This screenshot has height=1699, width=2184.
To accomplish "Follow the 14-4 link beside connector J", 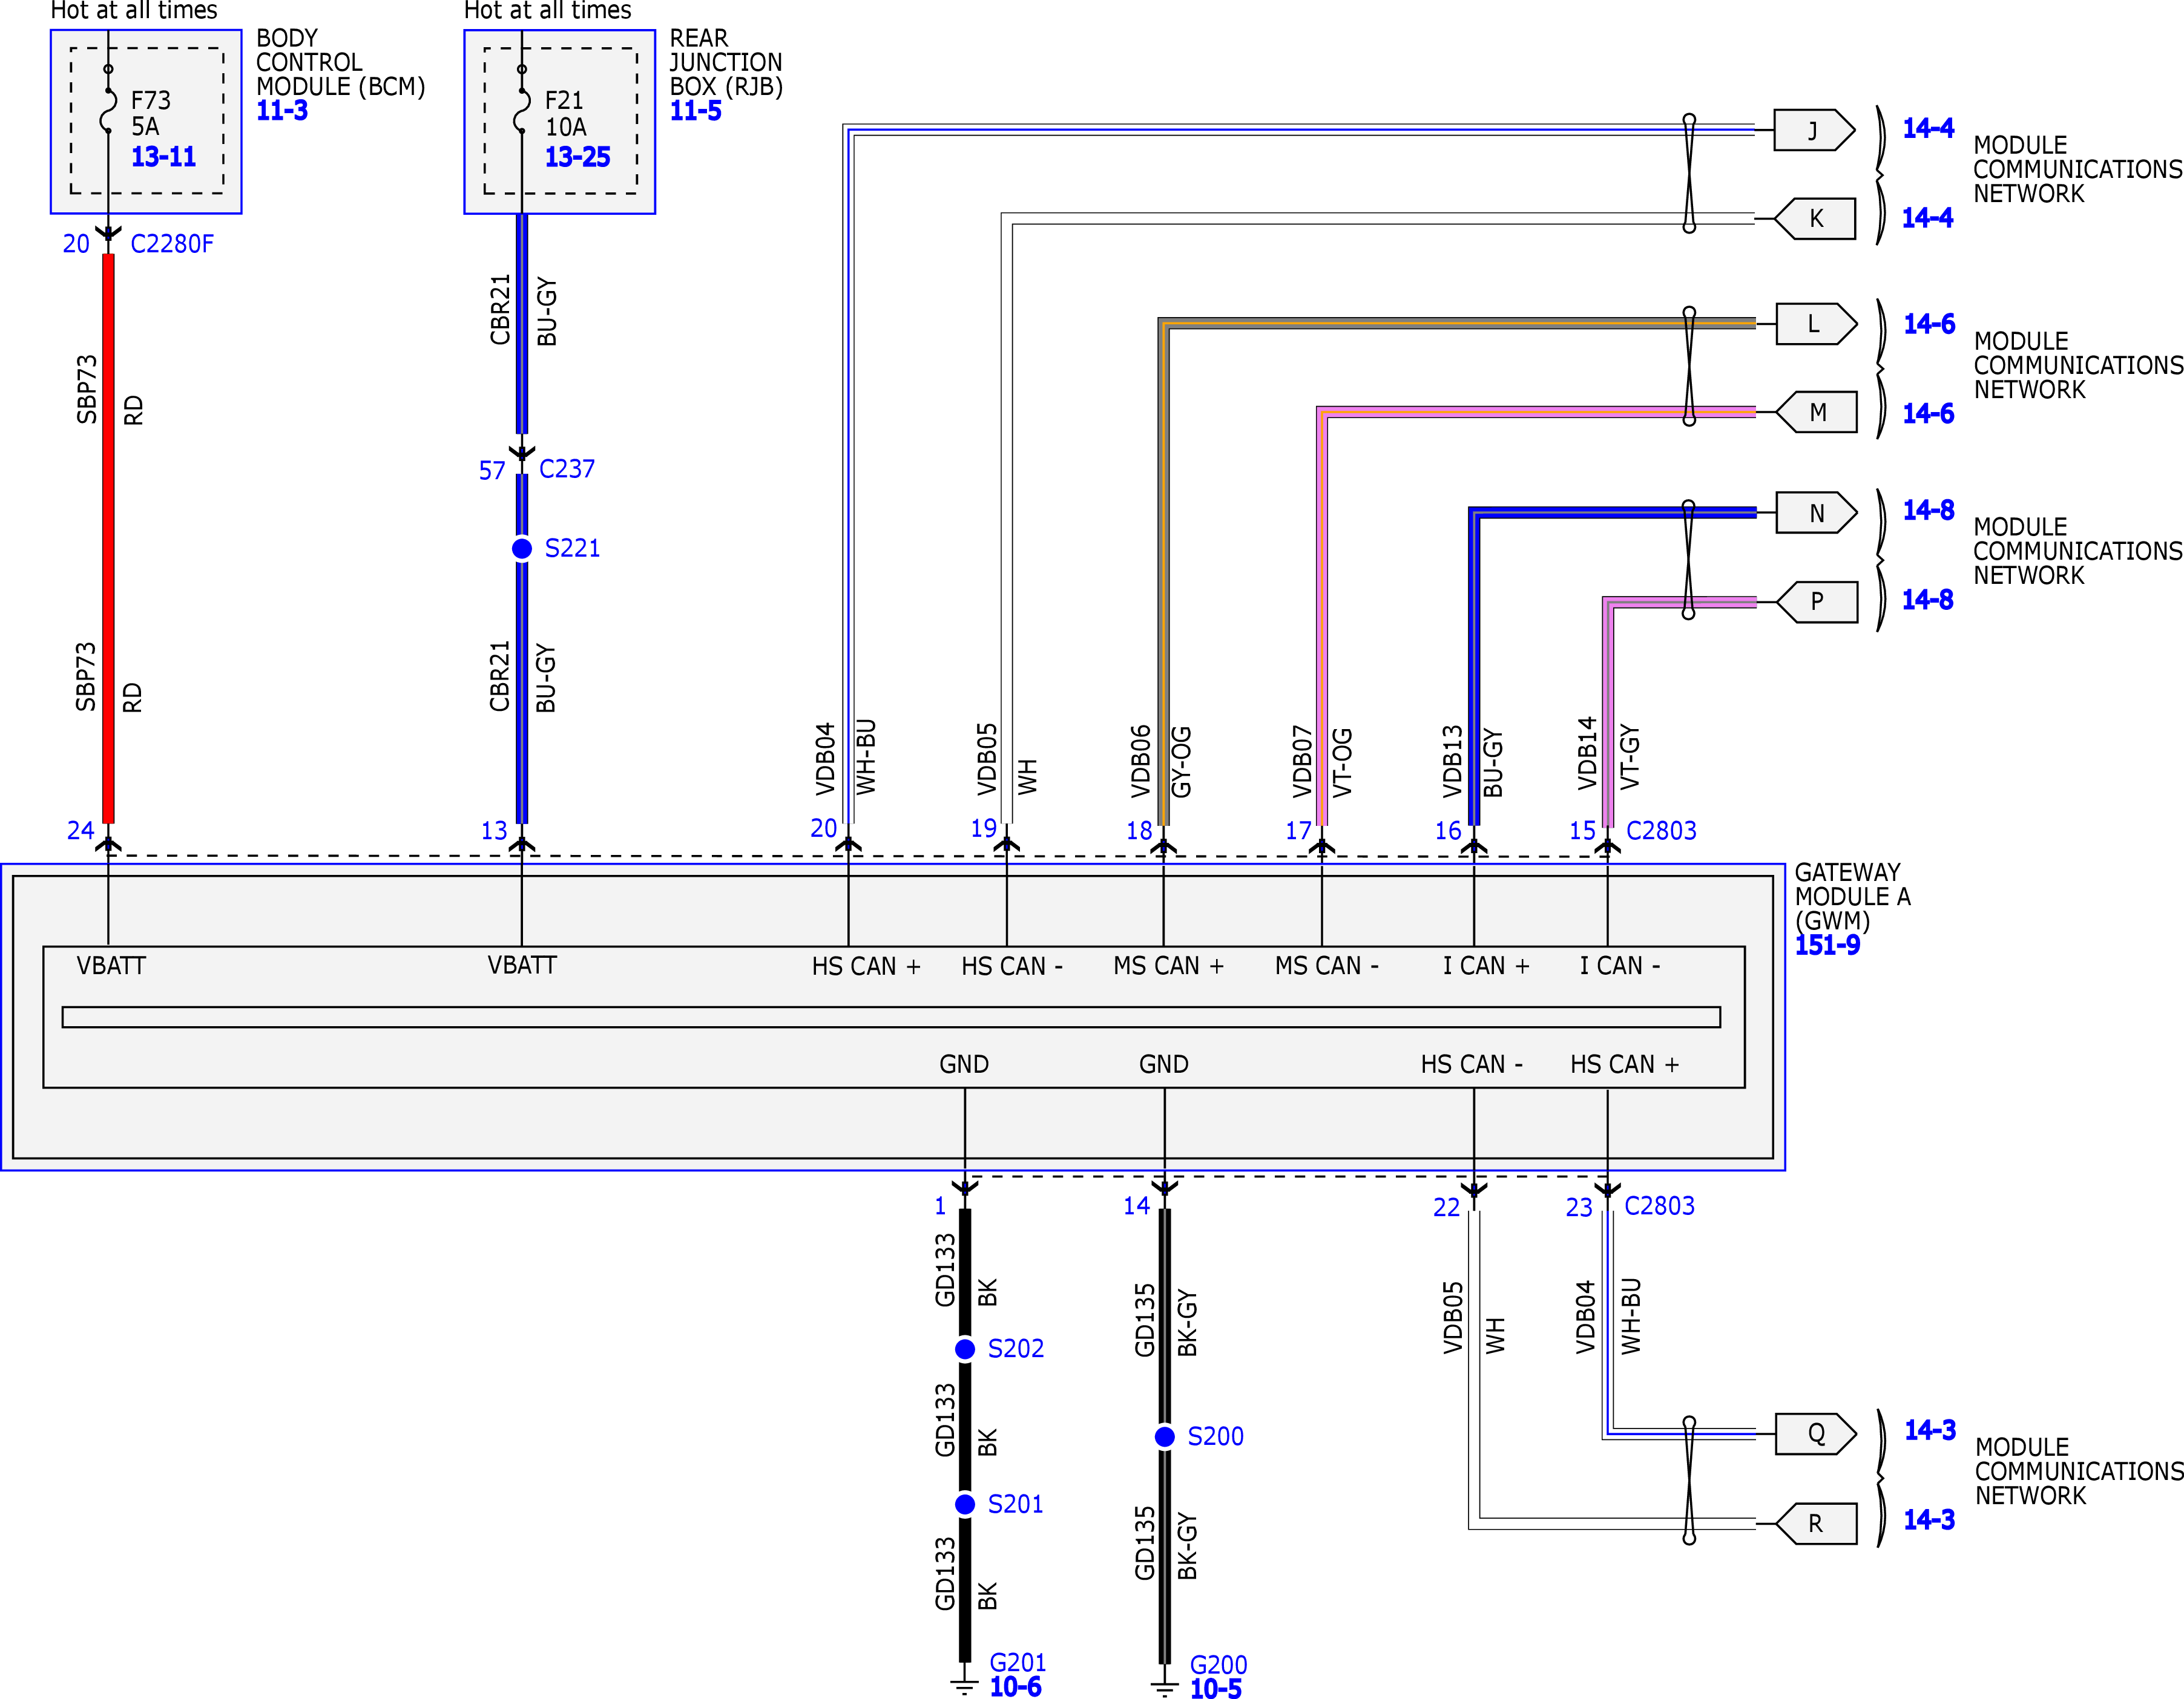I will (x=1928, y=128).
